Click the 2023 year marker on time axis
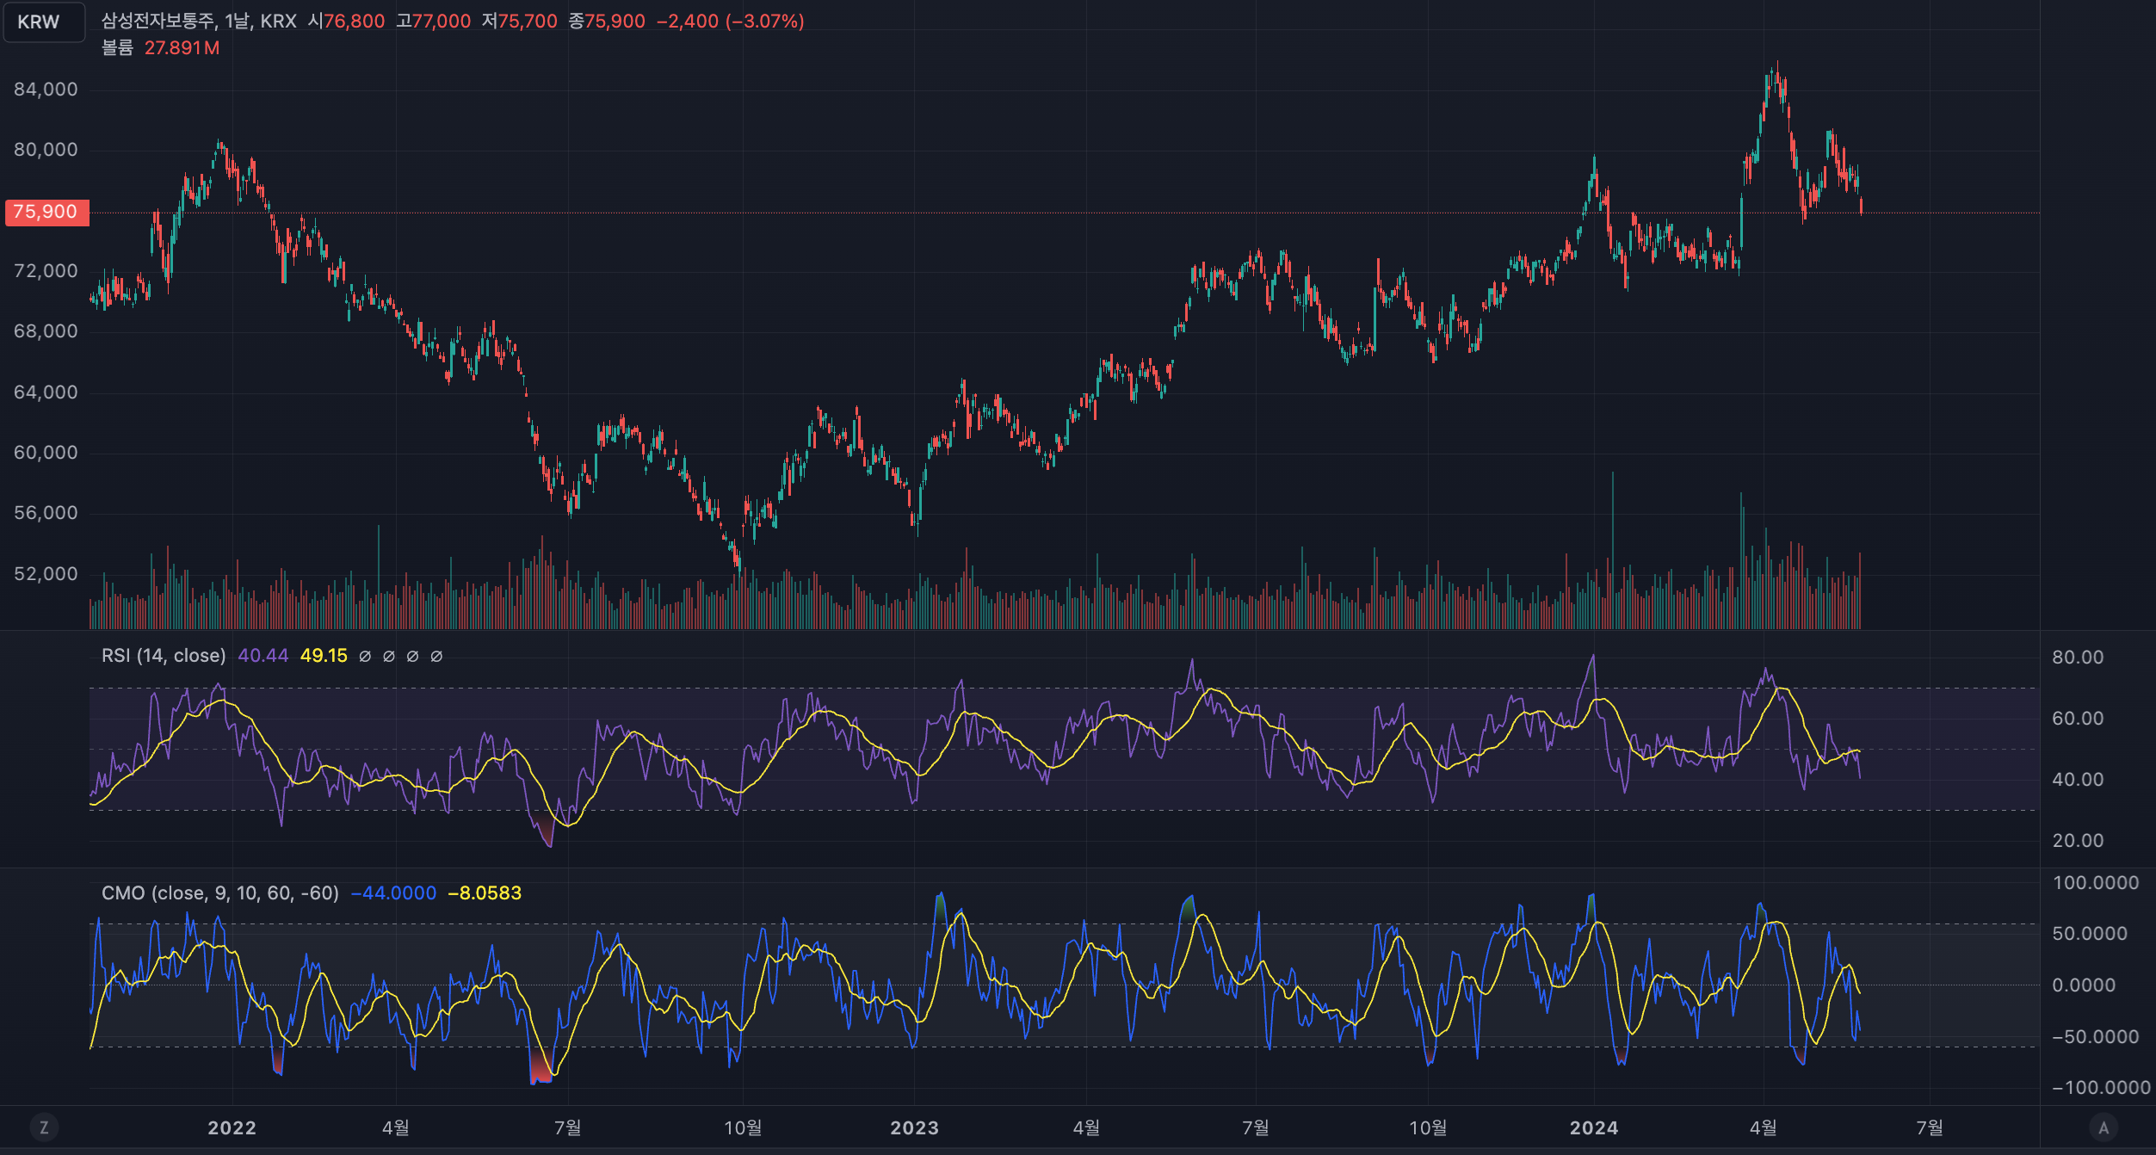Viewport: 2156px width, 1155px height. point(915,1127)
